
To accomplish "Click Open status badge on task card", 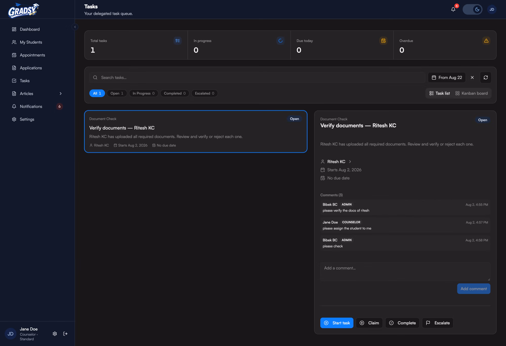I will 294,119.
